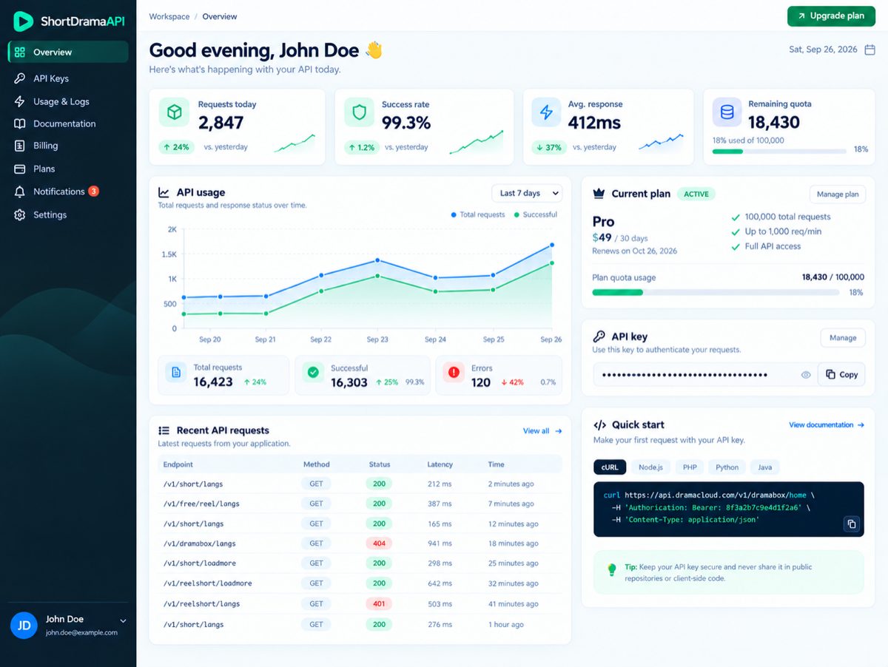Click the Current plan crown icon
Viewport: 888px width, 667px height.
[599, 194]
